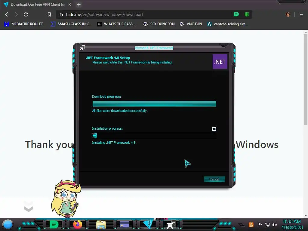Open the captcha solving sim... bookmark
Screen dimensions: 308x231
[x=227, y=24]
